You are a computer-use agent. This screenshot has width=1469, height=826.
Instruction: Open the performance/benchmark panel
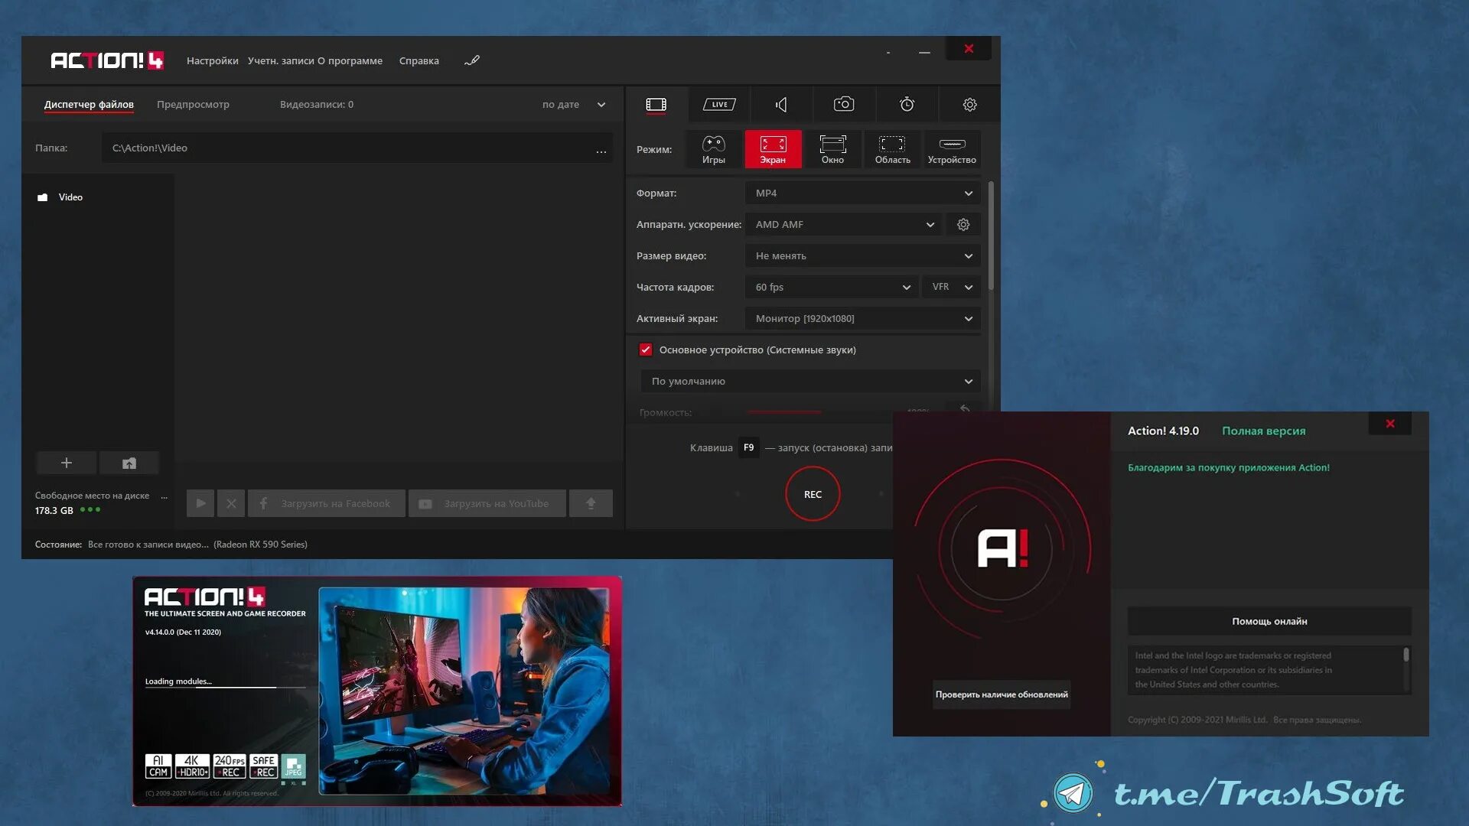click(906, 104)
